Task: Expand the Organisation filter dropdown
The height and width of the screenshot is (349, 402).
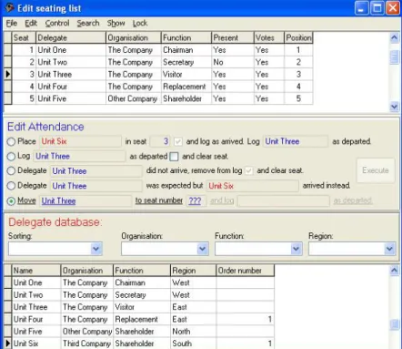Action: click(x=203, y=249)
